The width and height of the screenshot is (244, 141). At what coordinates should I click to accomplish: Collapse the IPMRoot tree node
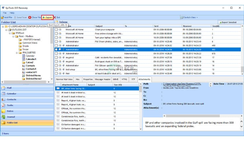point(10,33)
